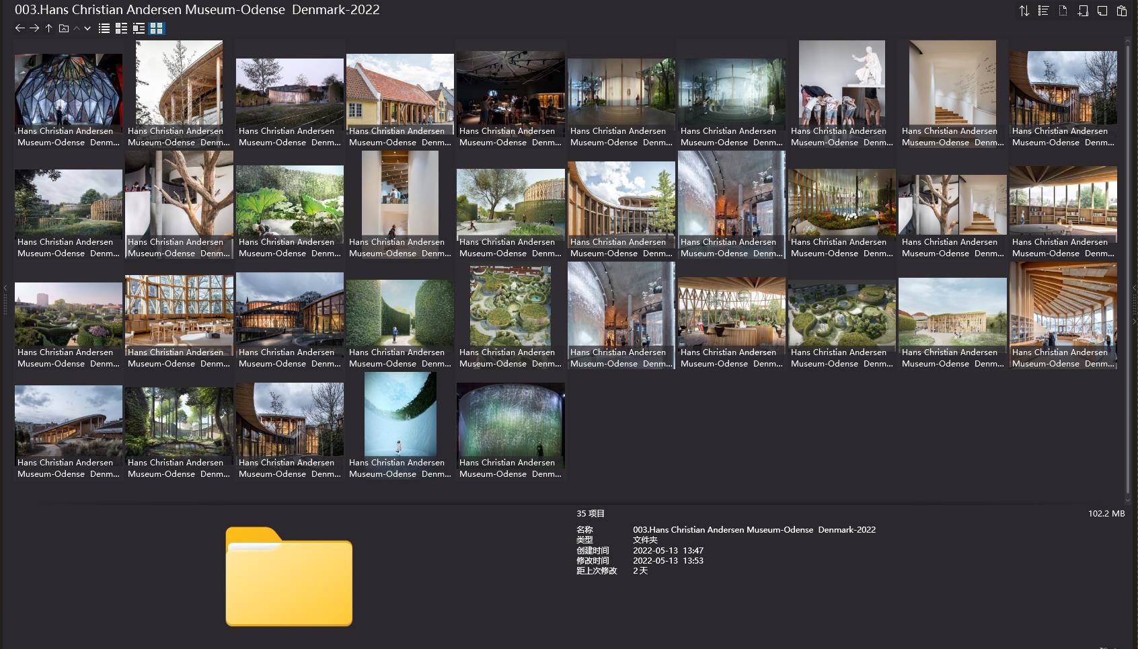The image size is (1138, 649).
Task: Click the large yellow folder preview icon
Action: click(289, 577)
